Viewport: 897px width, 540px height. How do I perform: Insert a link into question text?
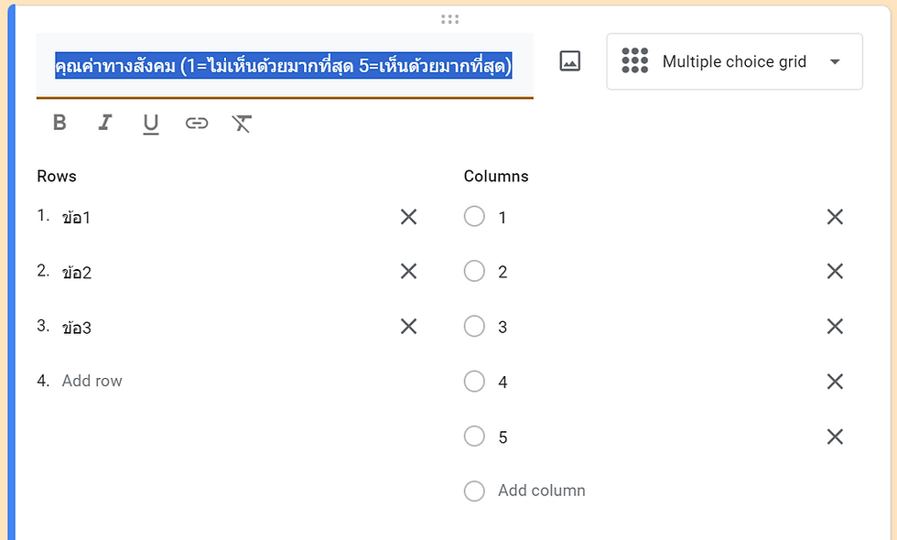point(196,122)
